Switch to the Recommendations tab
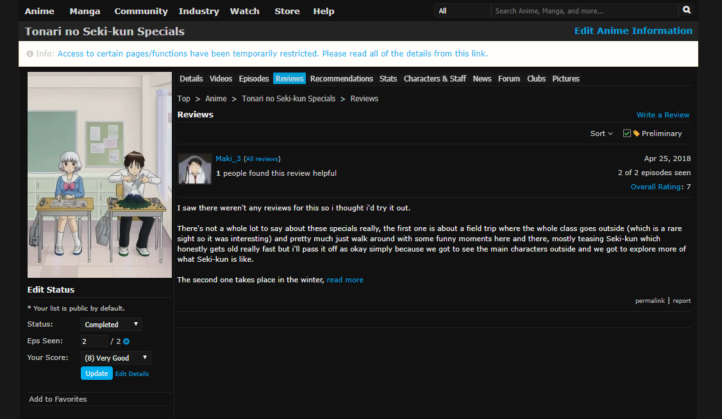Viewport: 722px width, 419px height. (x=342, y=79)
